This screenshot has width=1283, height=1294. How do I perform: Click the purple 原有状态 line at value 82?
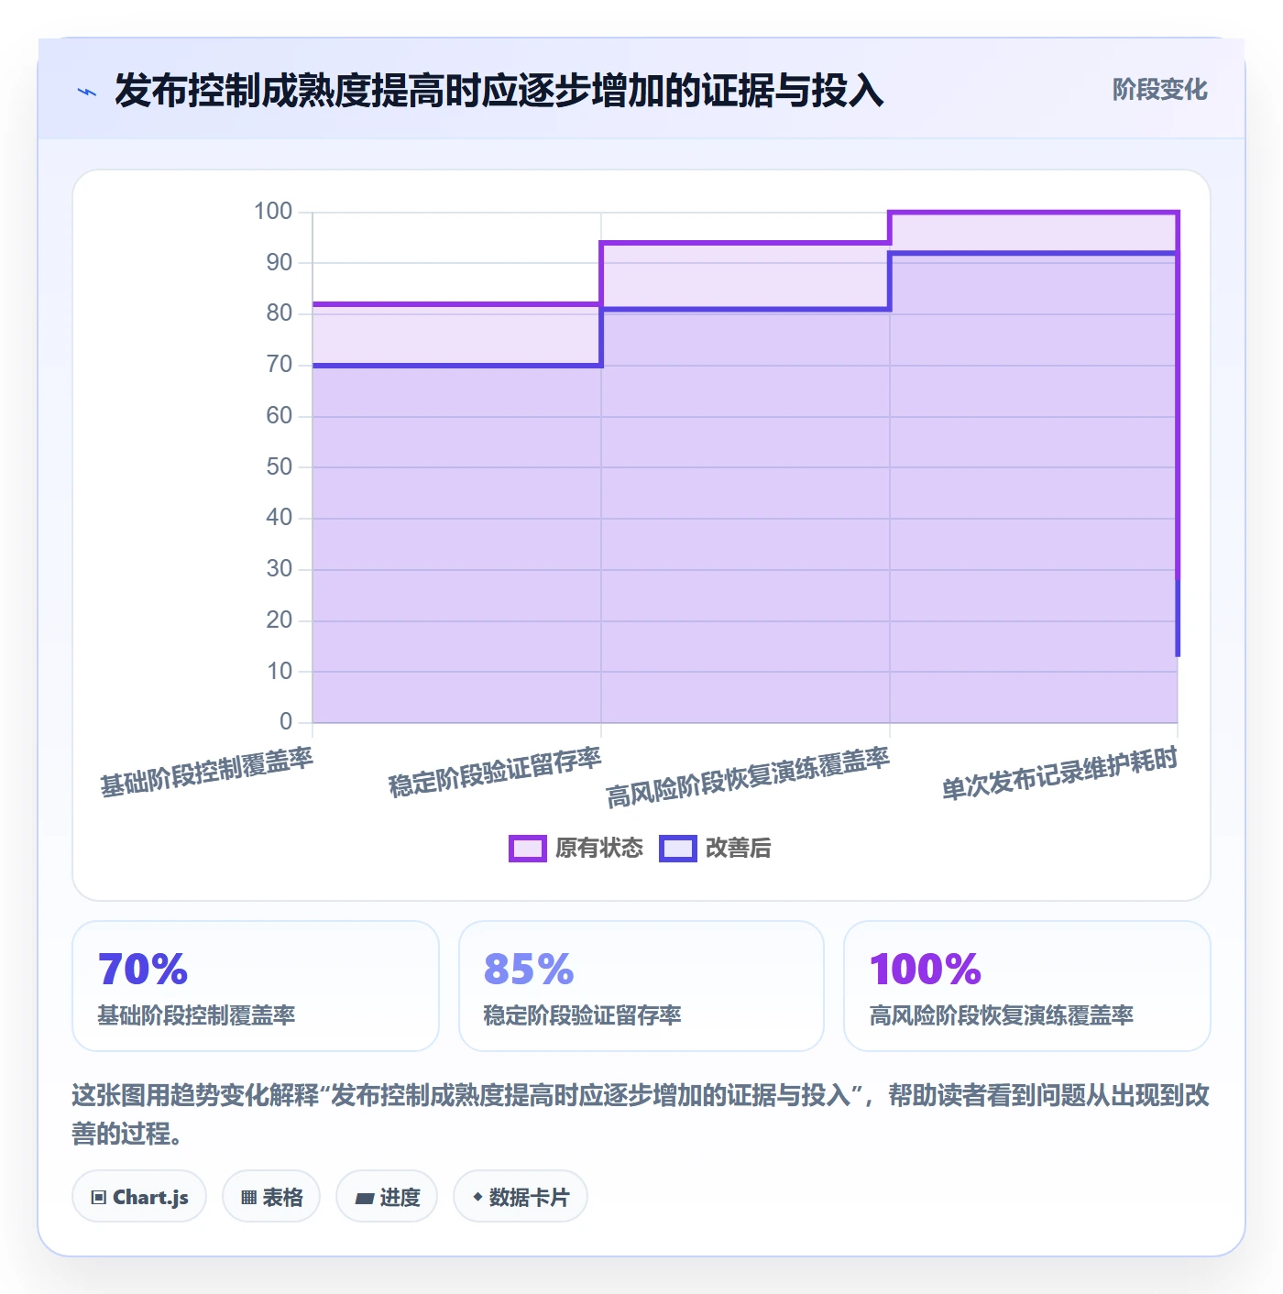[x=456, y=304]
